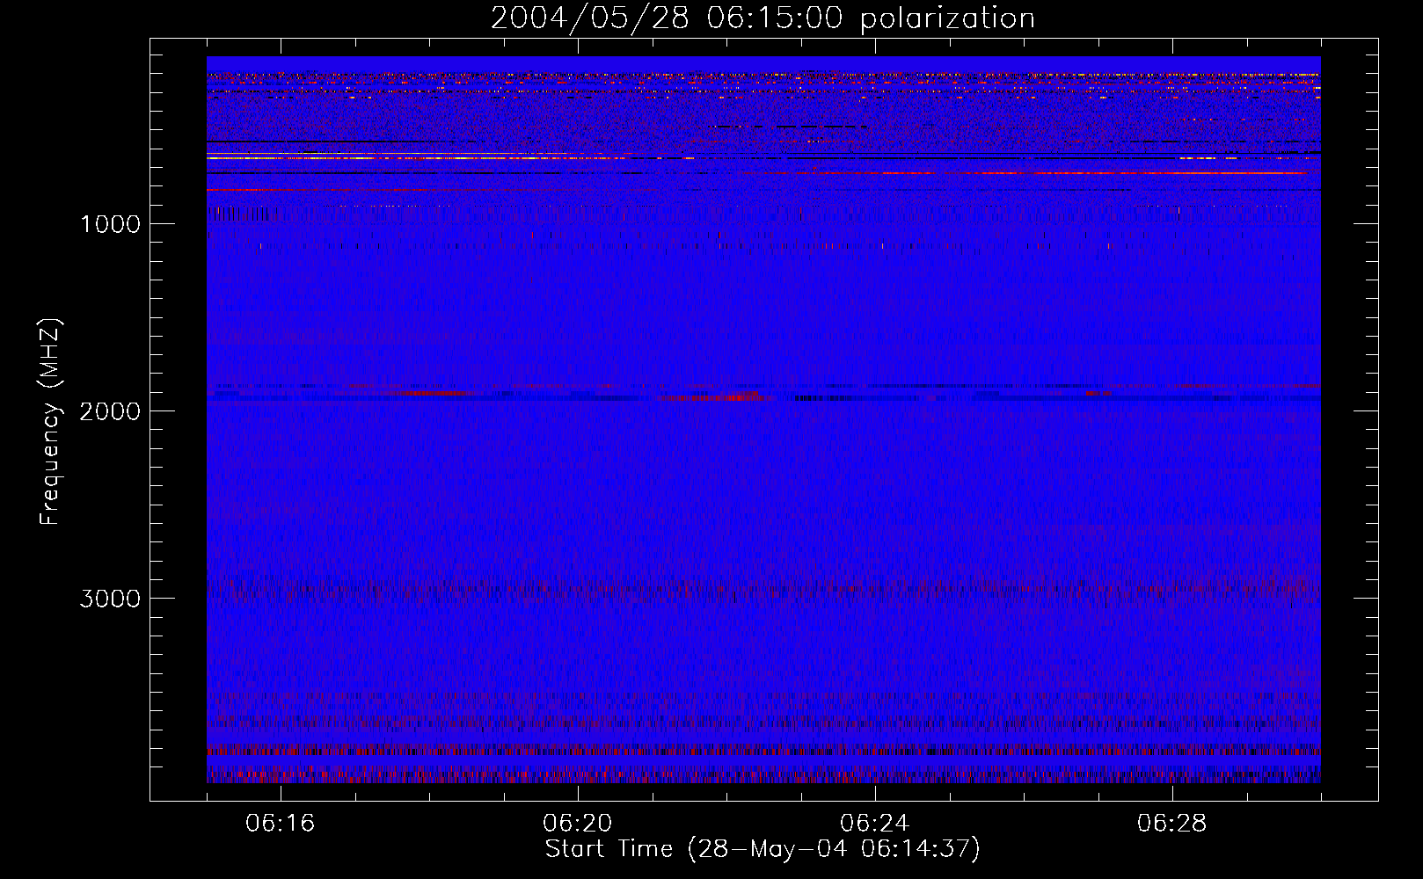Click the 06:16 time tick label

281,824
